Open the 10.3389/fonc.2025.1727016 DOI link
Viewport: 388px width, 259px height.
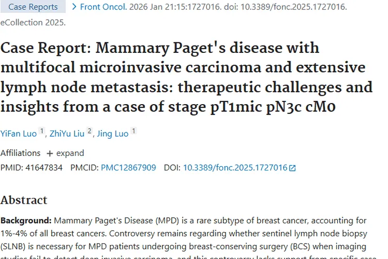235,168
